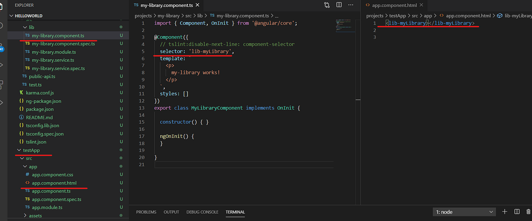This screenshot has width=532, height=221.
Task: Expand the assets folder
Action: point(35,215)
